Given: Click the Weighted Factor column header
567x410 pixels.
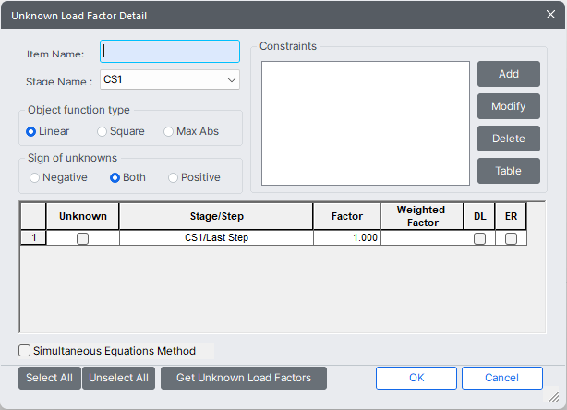Looking at the screenshot, I should [x=422, y=216].
